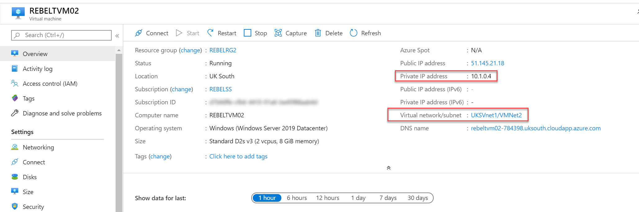This screenshot has width=639, height=212.
Task: Select the 6 hours time range
Action: (297, 198)
